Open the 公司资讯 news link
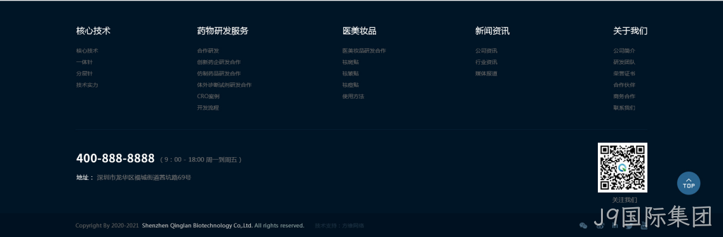The height and width of the screenshot is (237, 723). pyautogui.click(x=487, y=51)
